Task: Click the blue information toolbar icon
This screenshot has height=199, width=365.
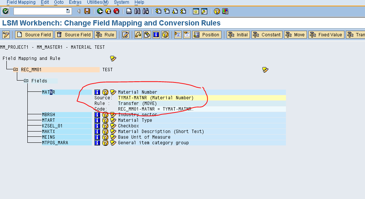Action: pyautogui.click(x=156, y=35)
